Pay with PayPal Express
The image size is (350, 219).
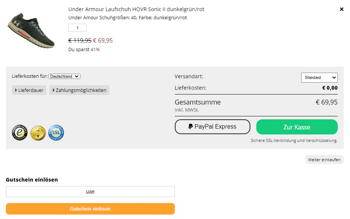pyautogui.click(x=213, y=127)
